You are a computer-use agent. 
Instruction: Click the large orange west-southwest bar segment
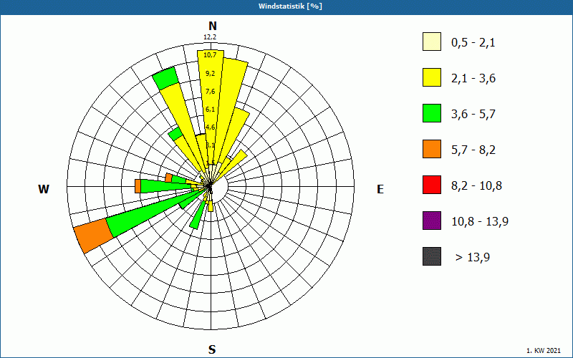coord(94,236)
